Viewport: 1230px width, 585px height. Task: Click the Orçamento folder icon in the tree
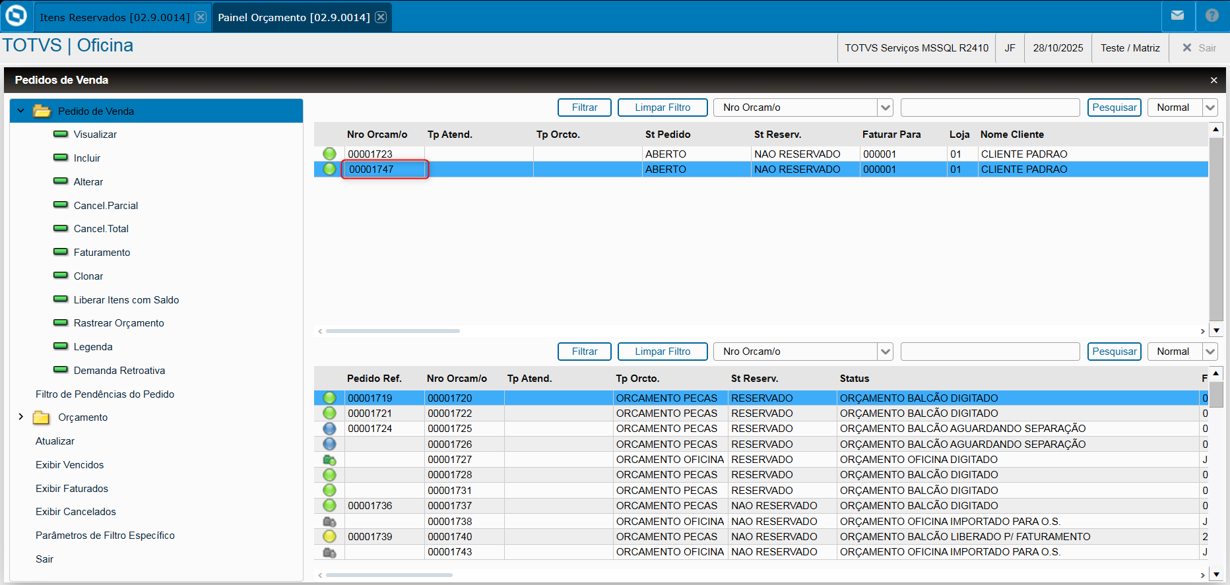[x=42, y=417]
